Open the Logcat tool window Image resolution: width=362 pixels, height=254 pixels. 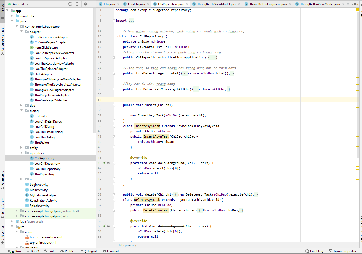(x=89, y=251)
